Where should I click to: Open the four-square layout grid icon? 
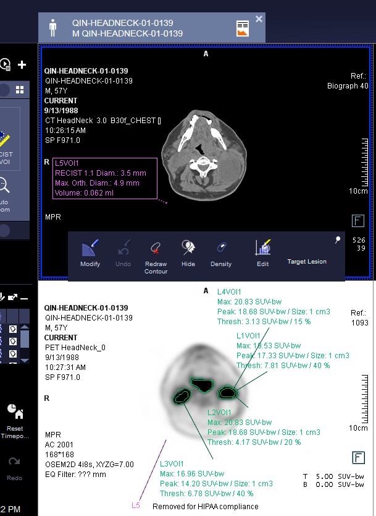(20, 90)
